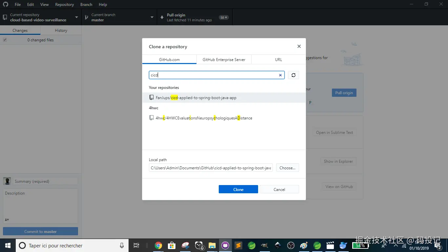
Task: Open Microsoft Store from the taskbar
Action: point(172,245)
